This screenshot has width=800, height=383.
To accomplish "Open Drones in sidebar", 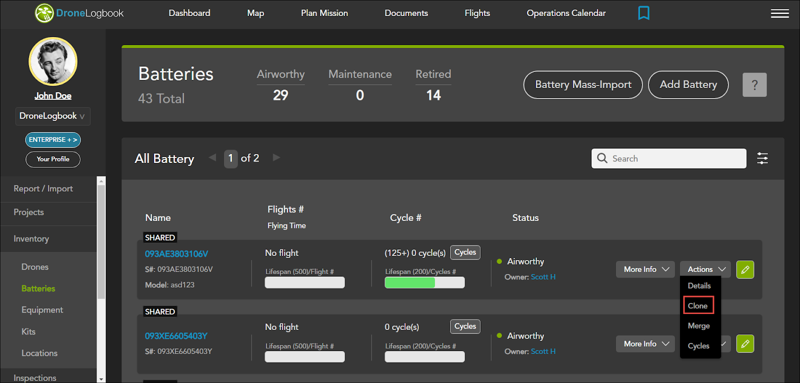I will click(x=35, y=267).
